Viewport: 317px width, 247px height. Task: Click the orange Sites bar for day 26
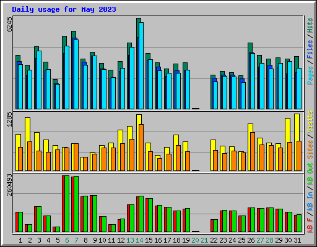253,151
